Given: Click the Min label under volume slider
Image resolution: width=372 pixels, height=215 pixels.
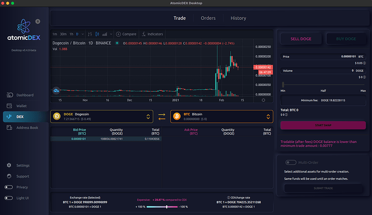Looking at the screenshot, I should point(283,91).
